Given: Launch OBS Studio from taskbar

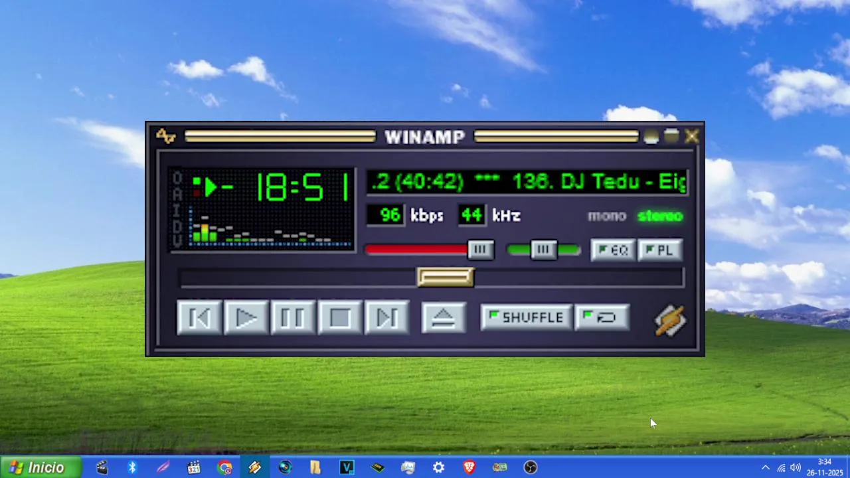Looking at the screenshot, I should (531, 467).
